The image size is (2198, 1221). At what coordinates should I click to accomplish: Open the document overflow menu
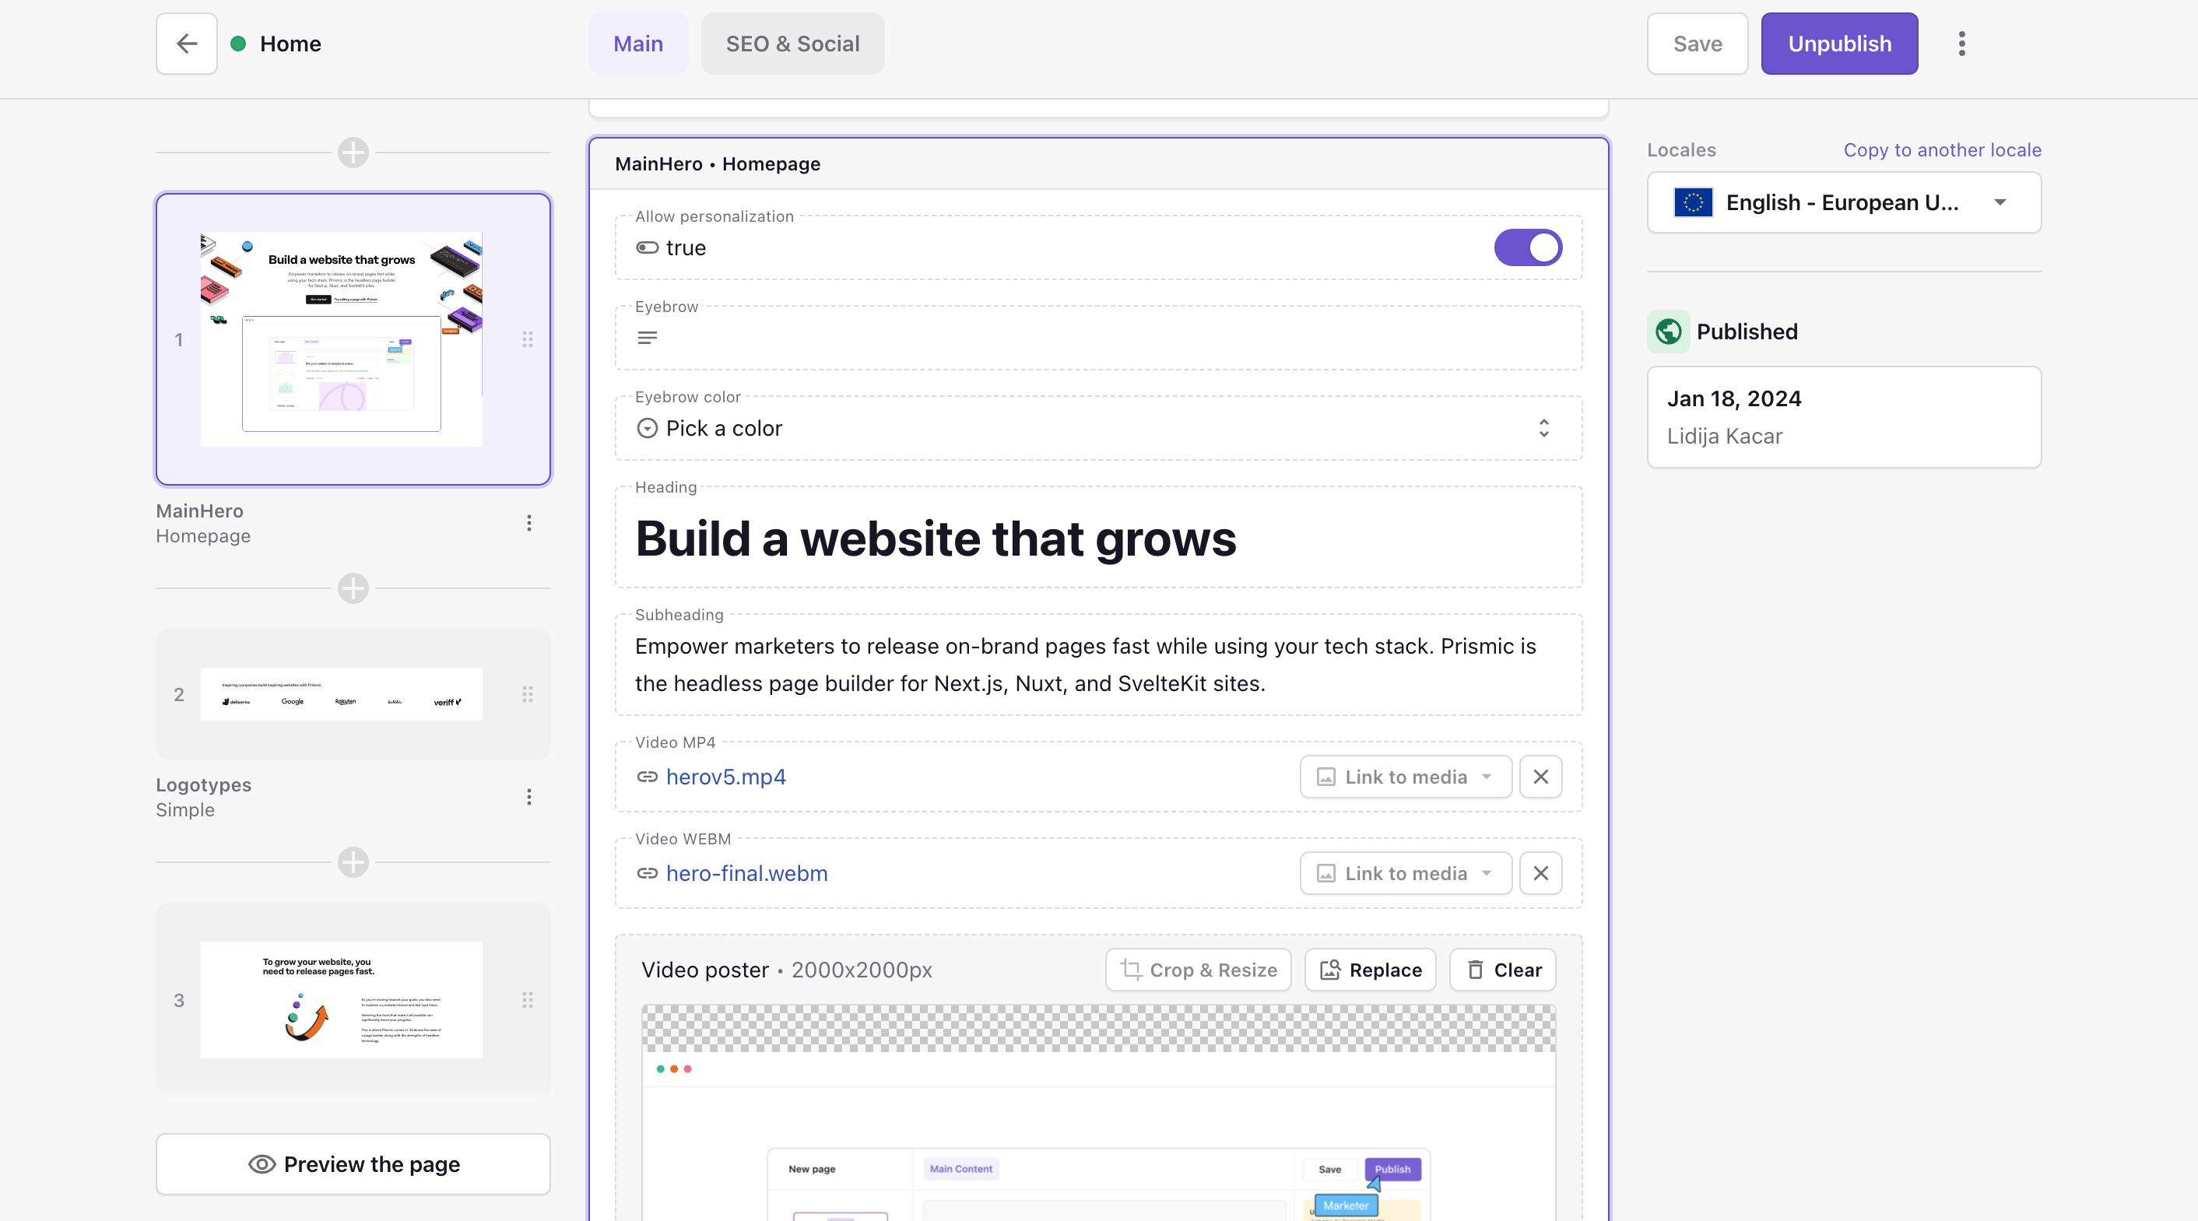coord(1961,43)
